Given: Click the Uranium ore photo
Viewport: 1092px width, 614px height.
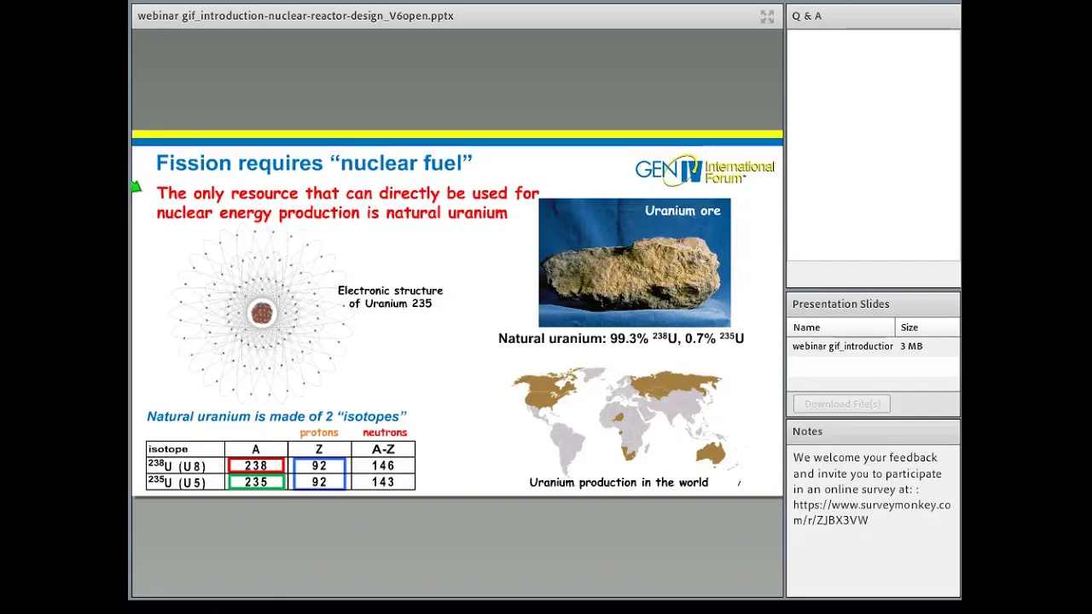Looking at the screenshot, I should pos(635,263).
